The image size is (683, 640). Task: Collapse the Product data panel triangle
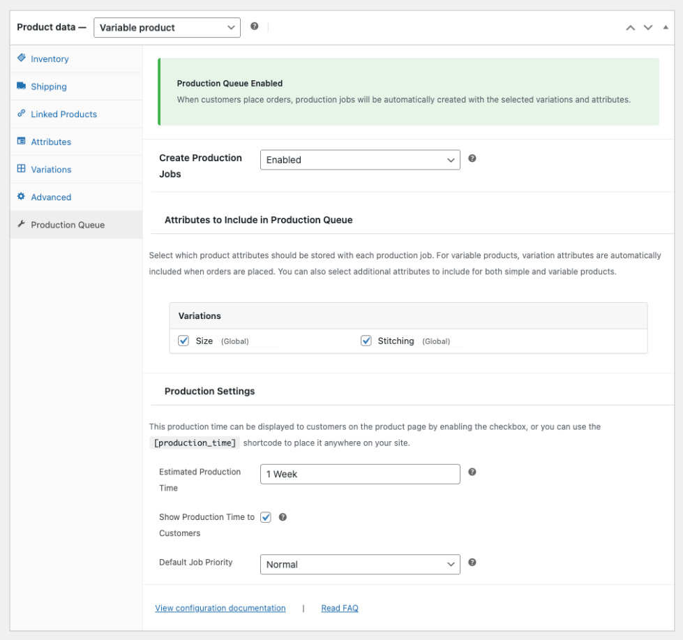point(666,27)
